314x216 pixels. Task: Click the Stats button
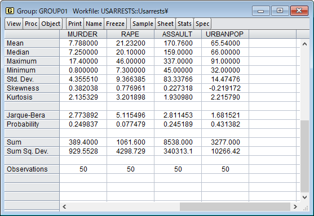point(185,24)
